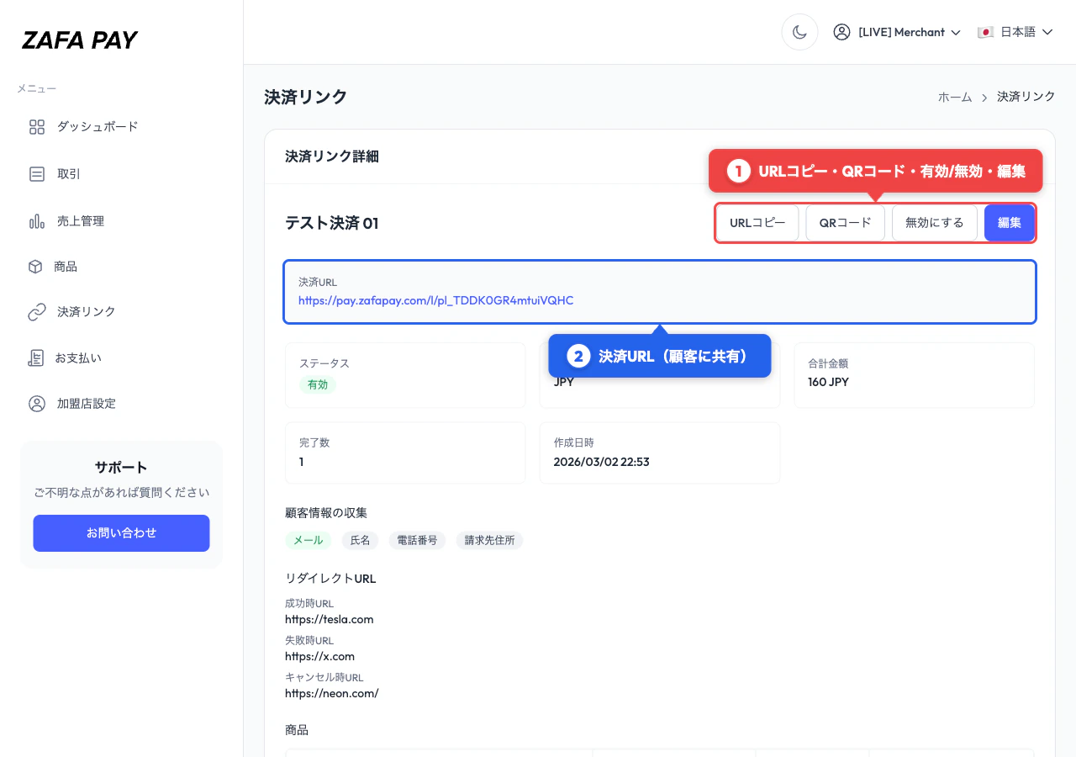Toggle dark mode with the moon icon
The width and height of the screenshot is (1076, 757).
coord(799,31)
